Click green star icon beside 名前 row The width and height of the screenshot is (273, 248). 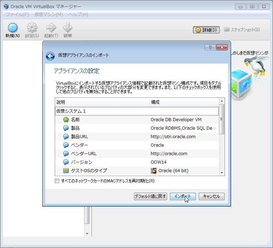(66, 120)
